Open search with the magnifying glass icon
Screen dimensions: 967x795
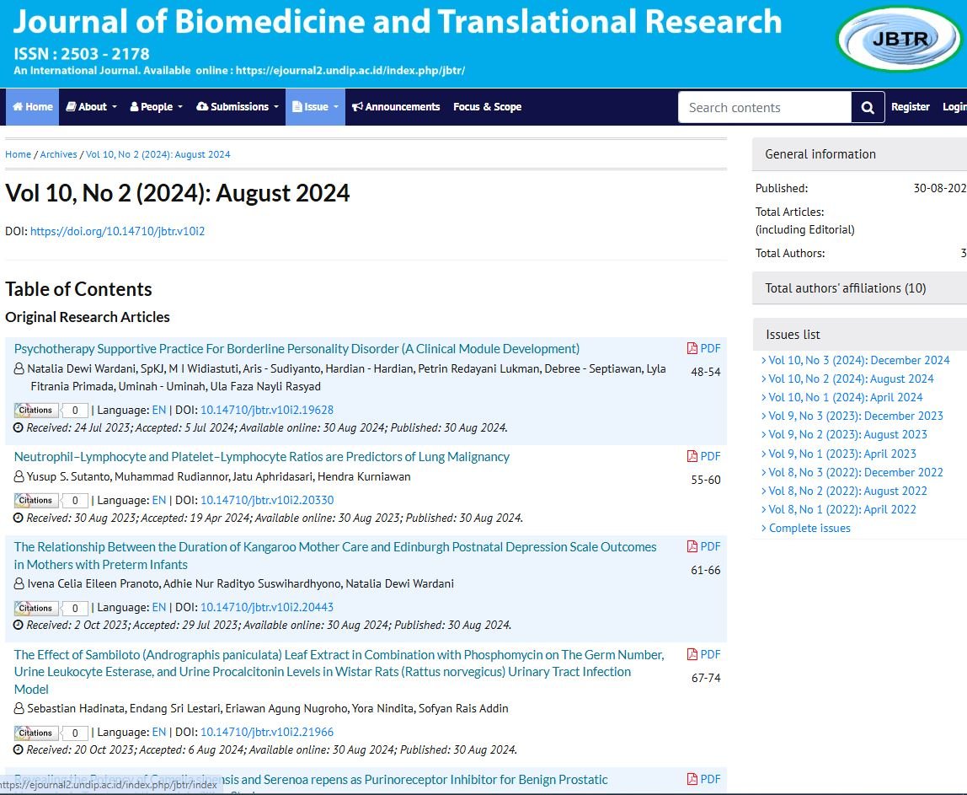867,107
